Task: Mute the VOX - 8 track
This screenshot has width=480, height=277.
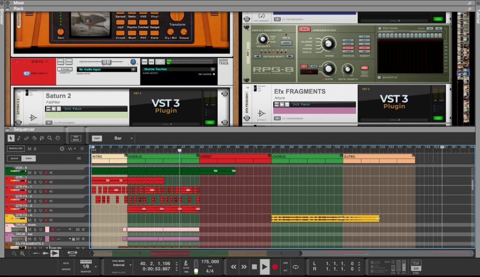Action: (29, 173)
